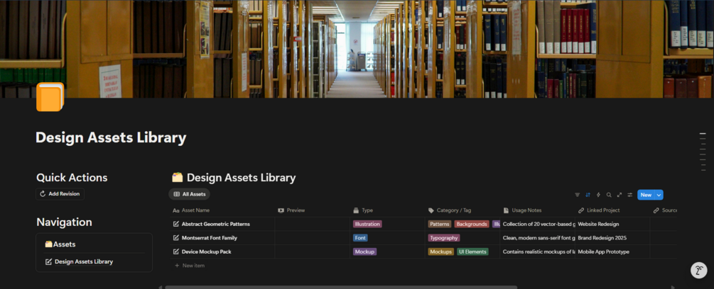The height and width of the screenshot is (289, 714).
Task: Grab the horizontal scrollbar at the bottom
Action: pos(340,287)
